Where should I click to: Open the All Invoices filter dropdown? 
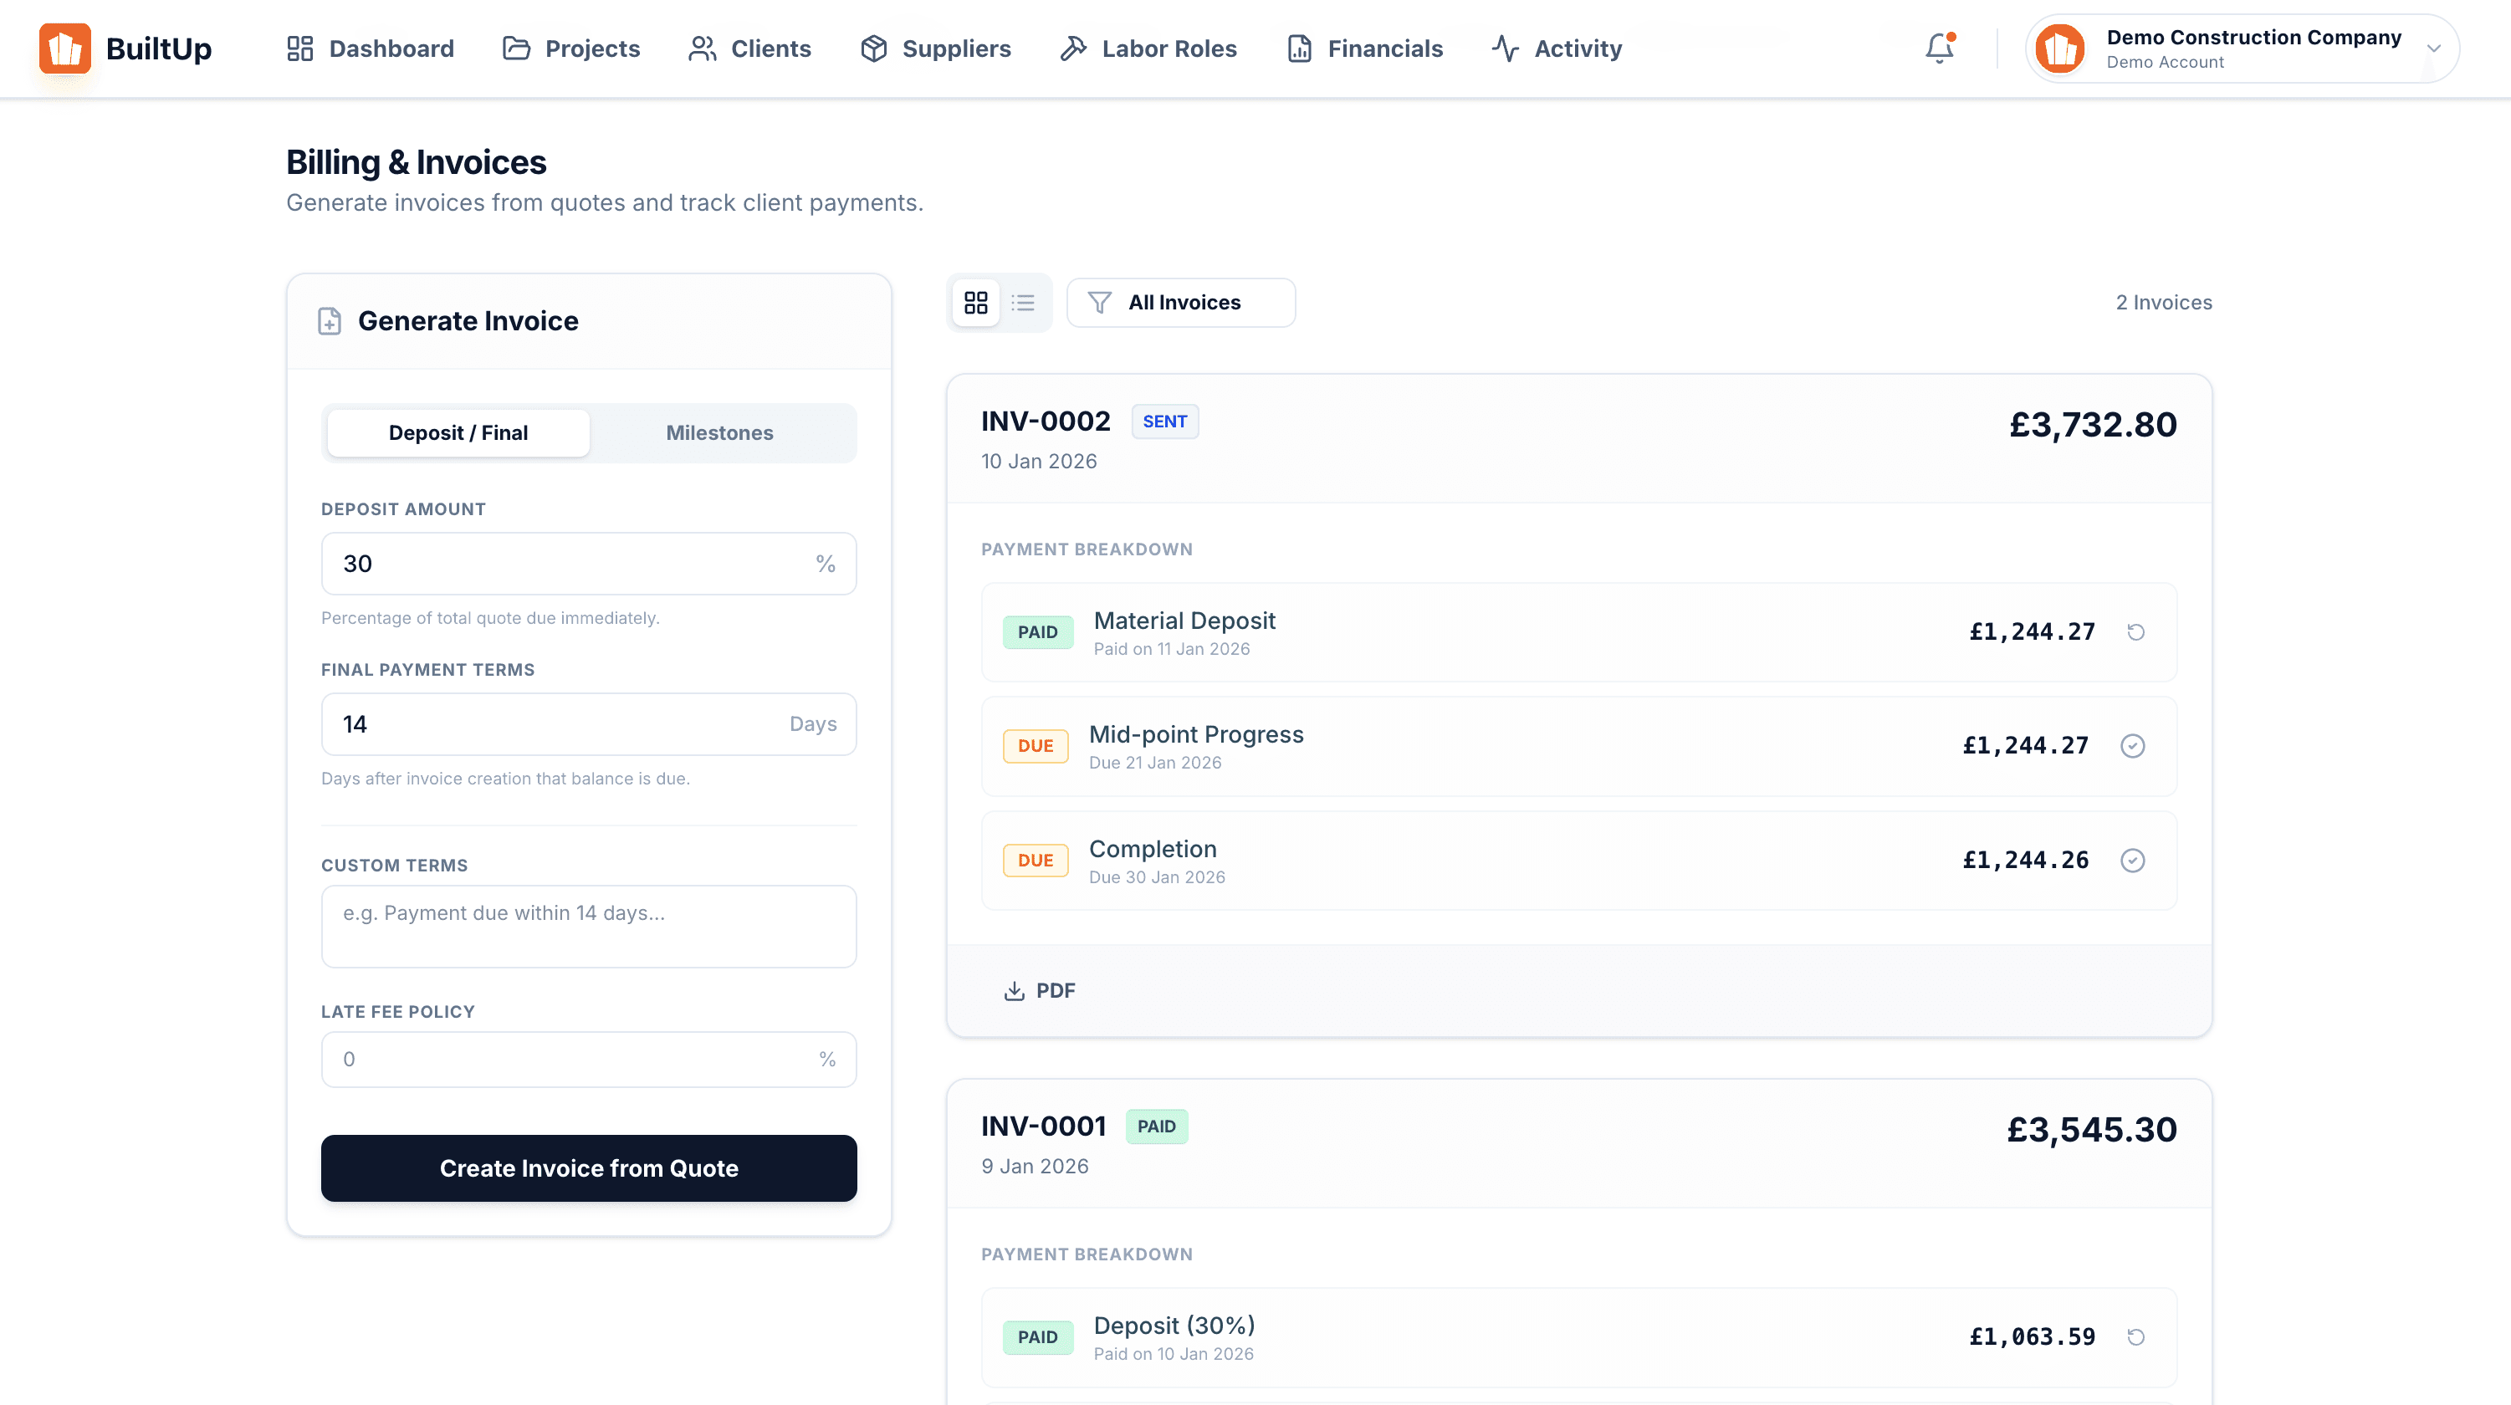pyautogui.click(x=1181, y=302)
